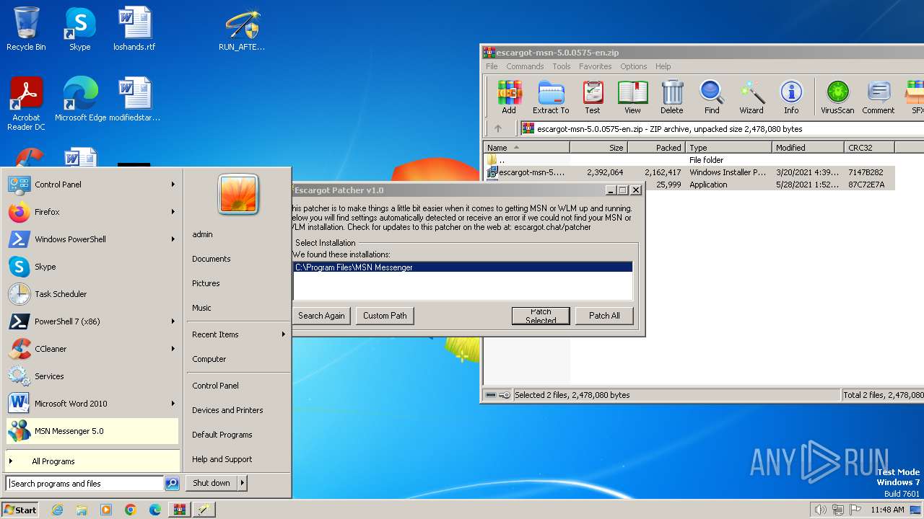924x519 pixels.
Task: Open Tools menu in WinRAR
Action: [562, 66]
